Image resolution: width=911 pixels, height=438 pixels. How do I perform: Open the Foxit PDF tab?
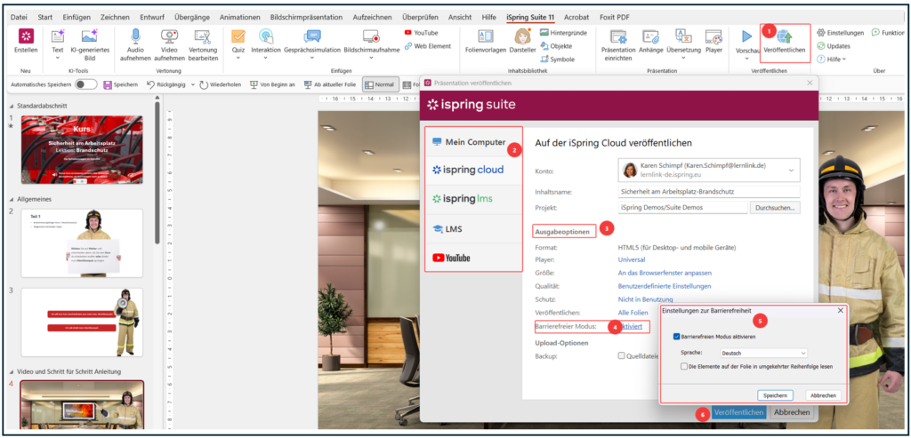(x=613, y=18)
